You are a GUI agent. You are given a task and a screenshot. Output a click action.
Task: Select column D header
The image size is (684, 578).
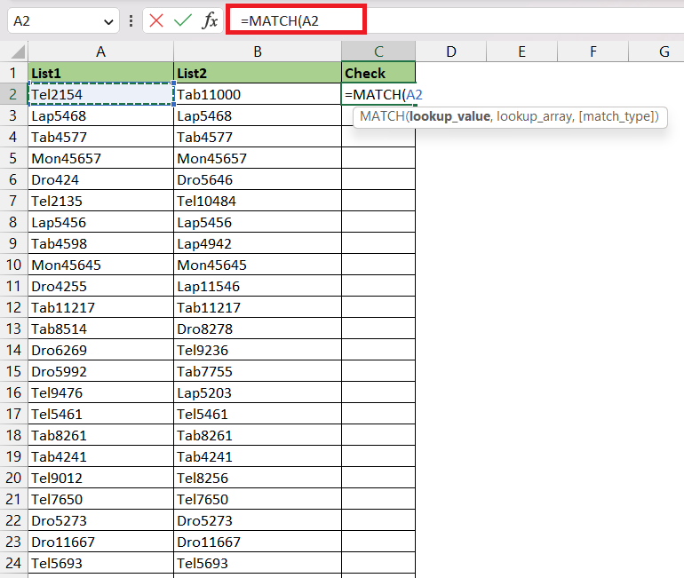451,51
